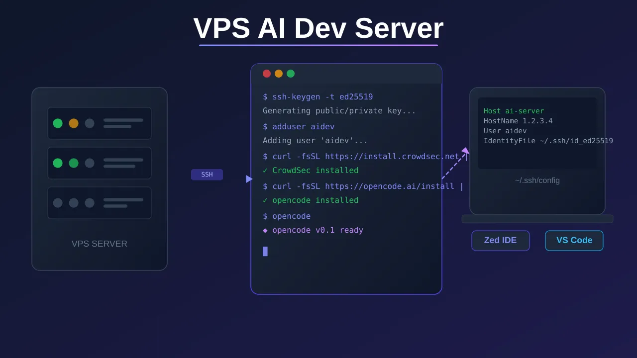Click 'HostName 1.2.3.4' config line
The height and width of the screenshot is (358, 637).
pyautogui.click(x=518, y=121)
